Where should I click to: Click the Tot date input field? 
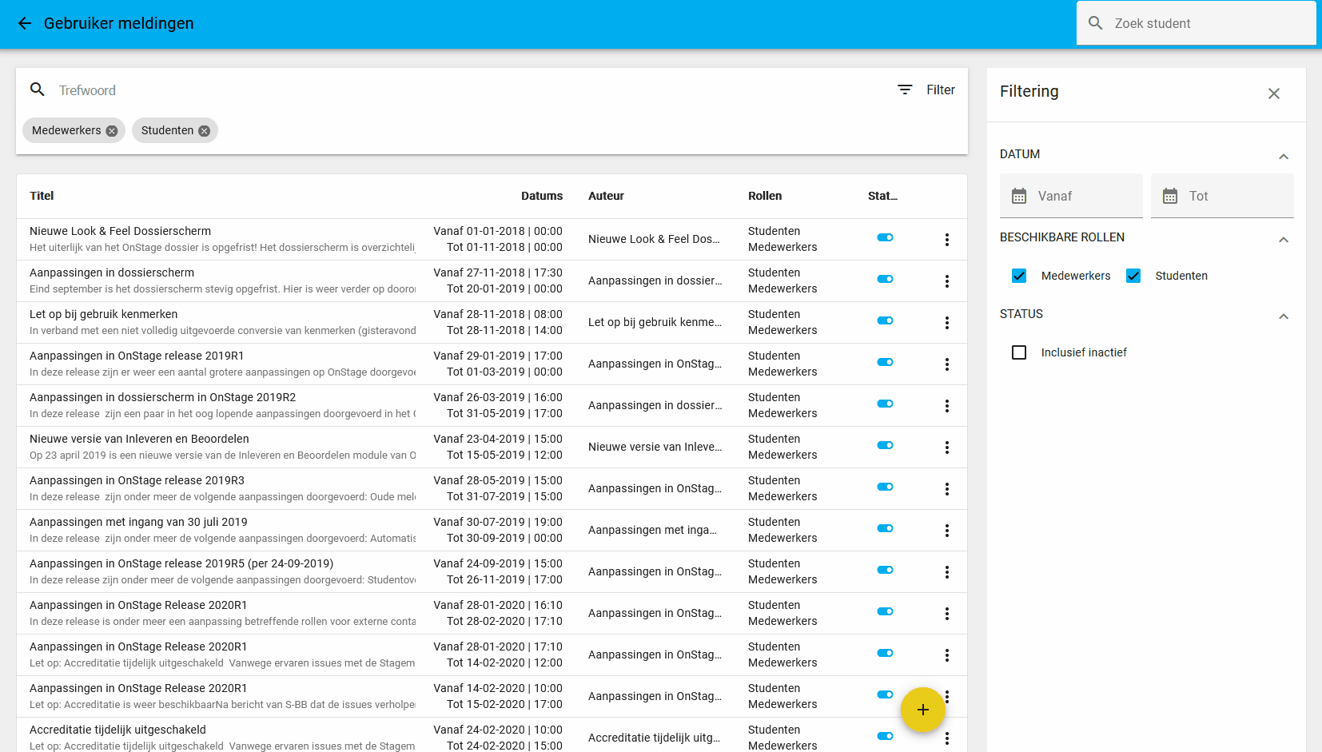[x=1222, y=196]
